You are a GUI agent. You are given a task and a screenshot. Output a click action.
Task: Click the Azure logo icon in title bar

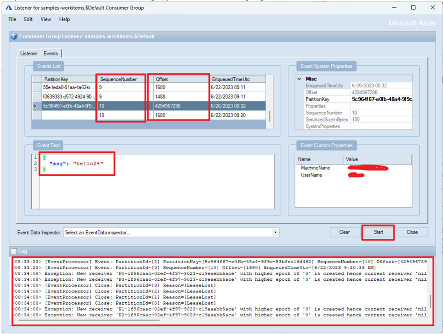pyautogui.click(x=9, y=7)
